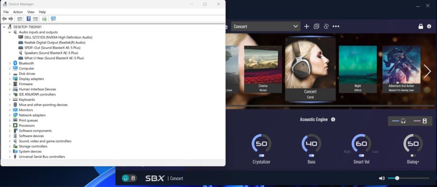Select the Print queues row
This screenshot has width=437, height=187.
[x=28, y=120]
